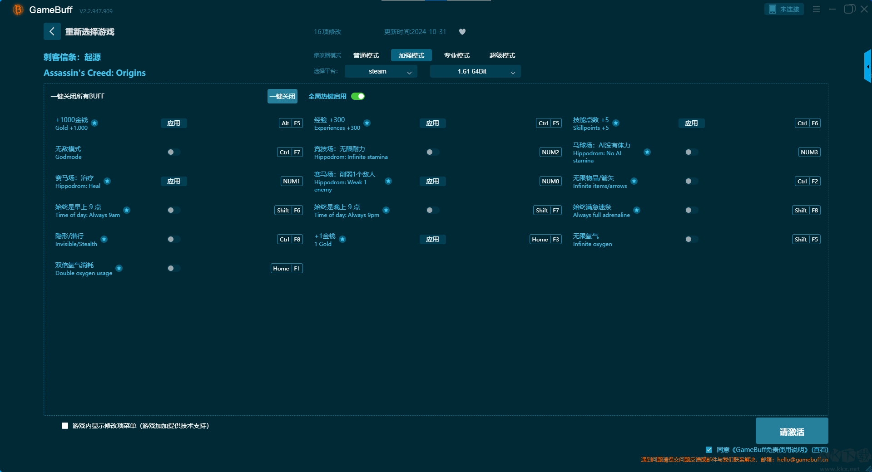872x472 pixels.
Task: Apply Hippodrom: Weak 1 enemy cheat
Action: 432,181
